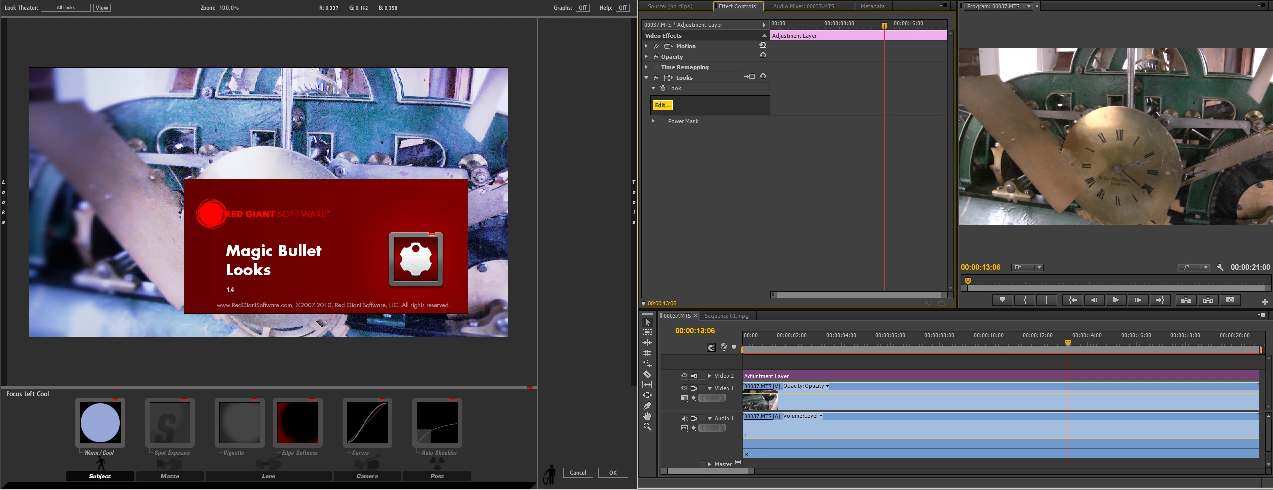
Task: Select the Warm/Cool tool thumbnail
Action: click(100, 422)
